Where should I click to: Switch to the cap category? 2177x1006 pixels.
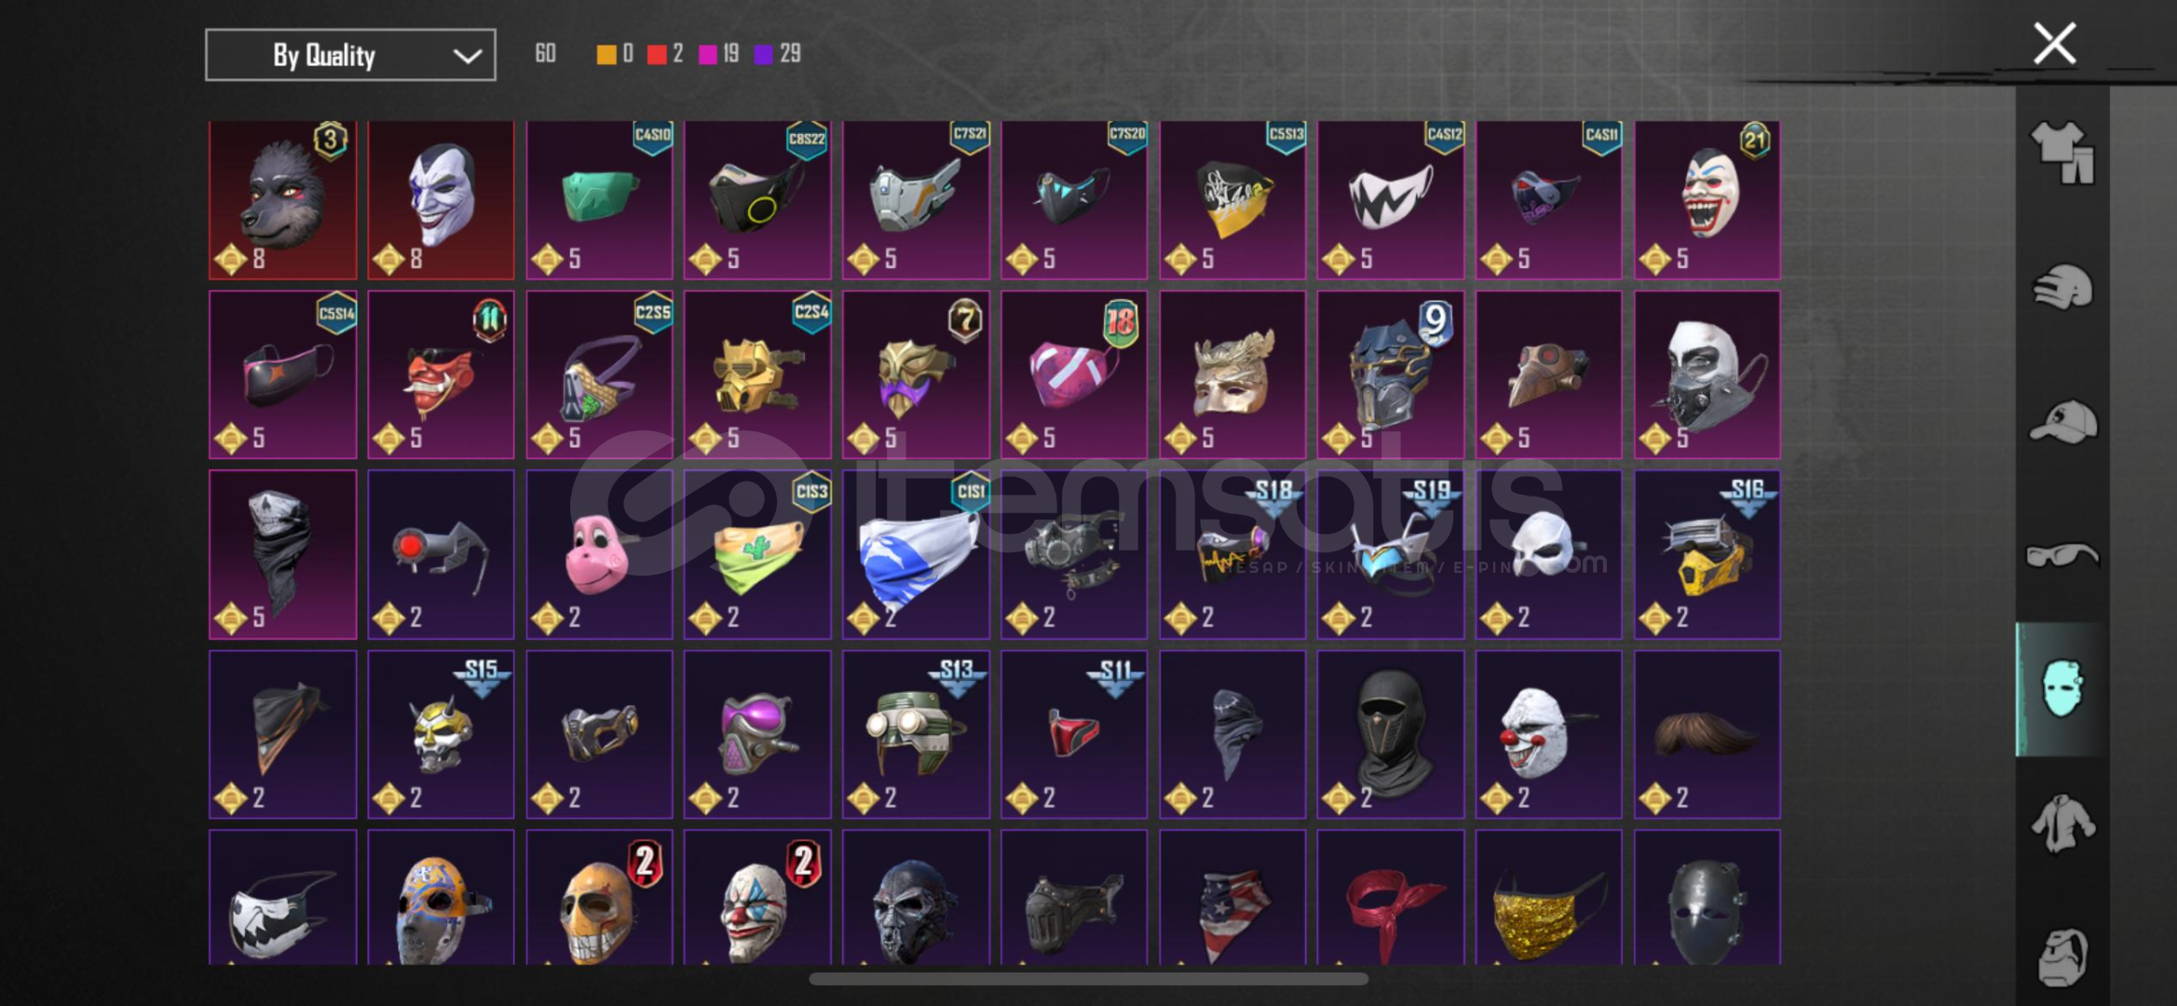click(x=2062, y=422)
